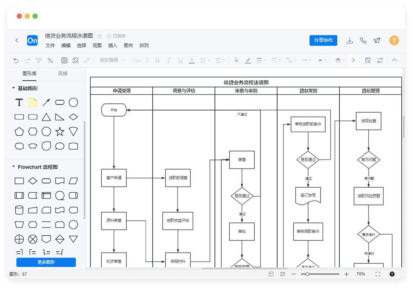Screen dimensions: 412x288
Task: Click the 开始 node in the flowchart
Action: click(x=114, y=110)
